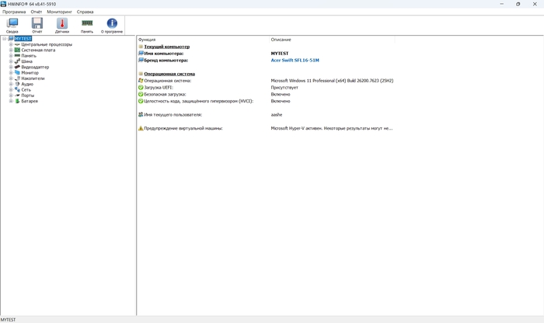
Task: Expand the Центральные процессоры node
Action: tap(11, 44)
